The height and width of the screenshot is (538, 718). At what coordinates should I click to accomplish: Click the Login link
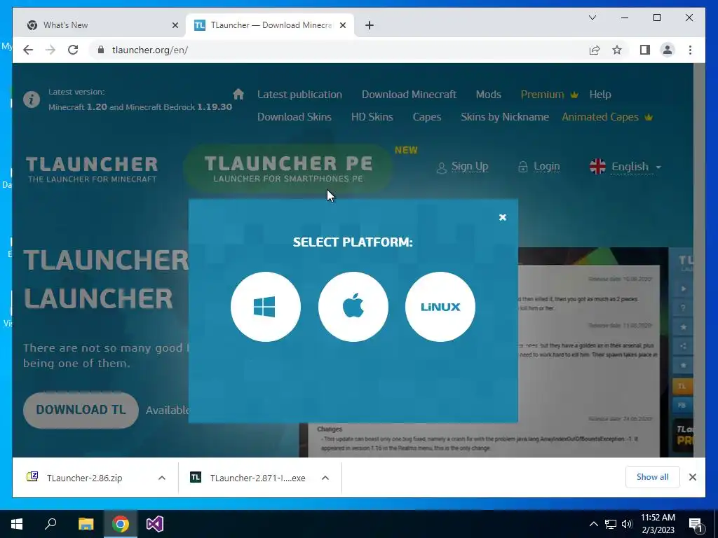point(538,167)
